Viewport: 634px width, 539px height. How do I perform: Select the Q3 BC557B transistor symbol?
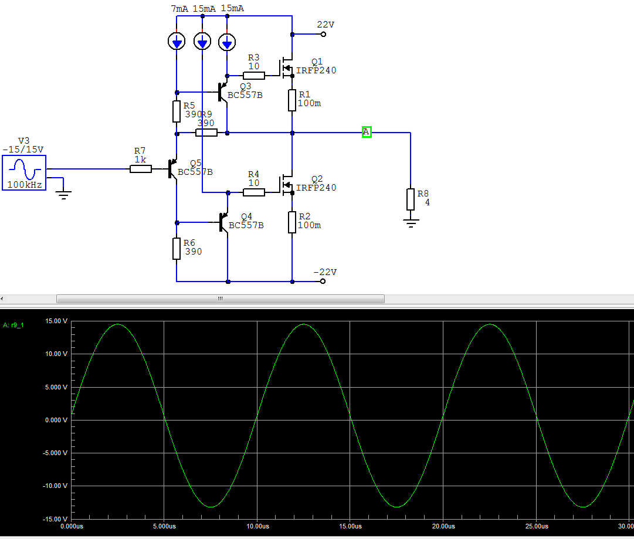pos(223,91)
